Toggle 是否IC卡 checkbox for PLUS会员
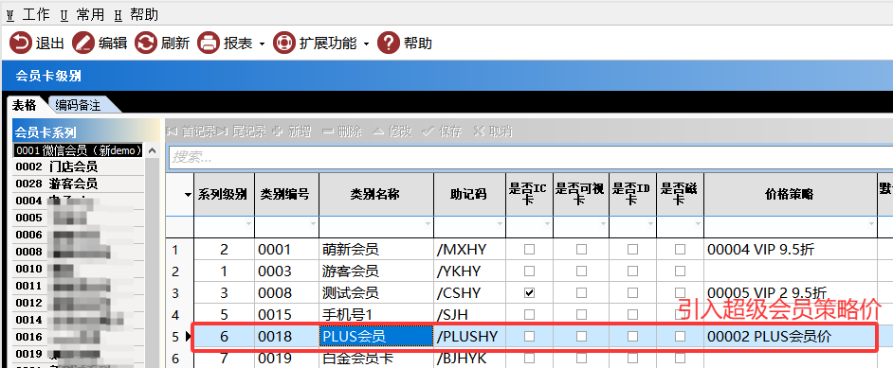The height and width of the screenshot is (368, 893). point(530,336)
